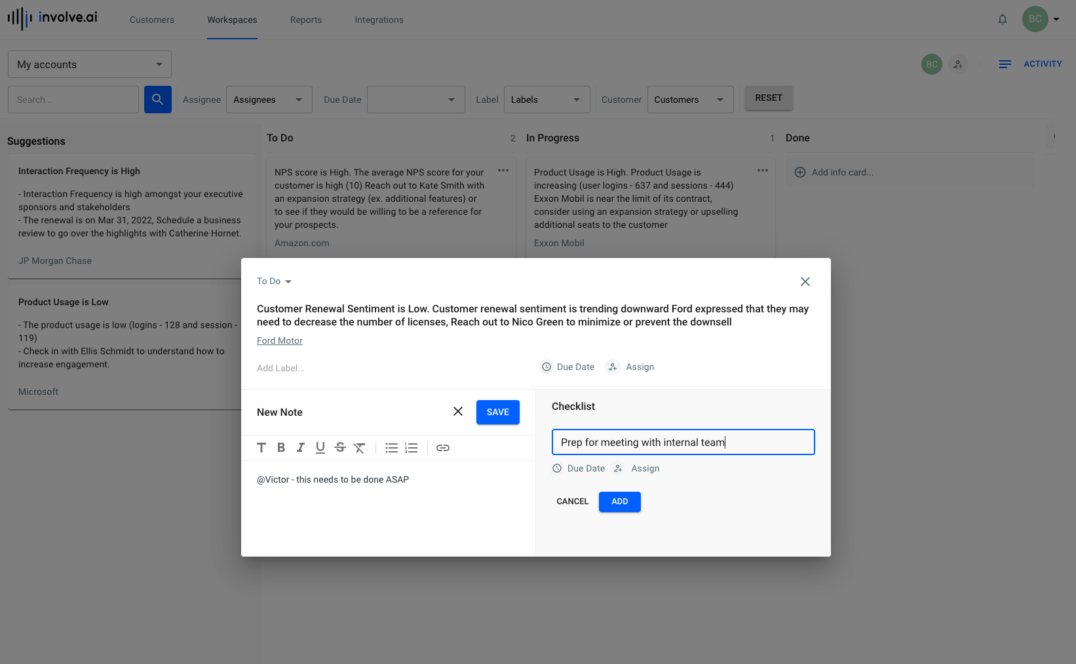Add the checklist item
Viewport: 1076px width, 664px height.
click(x=620, y=502)
